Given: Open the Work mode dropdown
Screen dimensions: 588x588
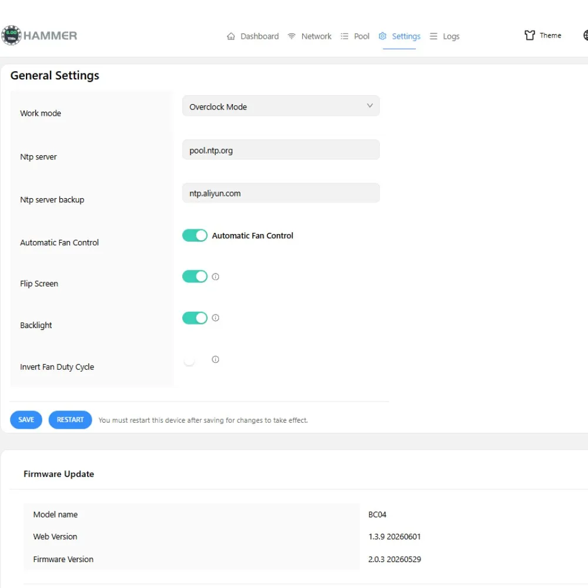Looking at the screenshot, I should pos(281,106).
